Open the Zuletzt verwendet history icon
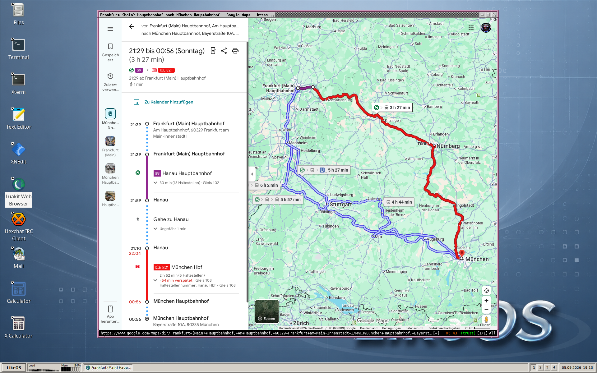The image size is (597, 373). point(110,76)
